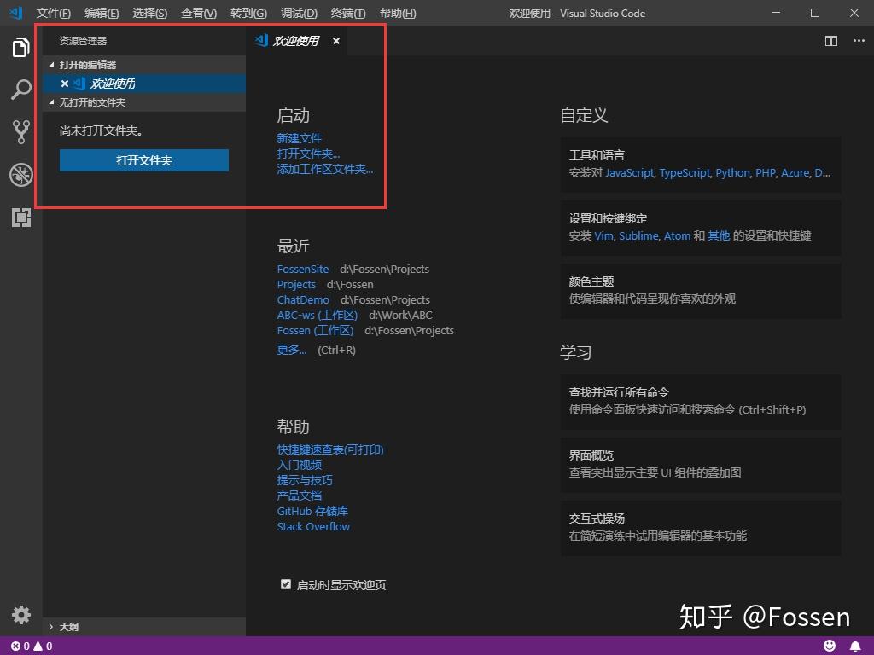Open notifications bell in the status bar
Viewport: 874px width, 655px height.
coord(856,646)
